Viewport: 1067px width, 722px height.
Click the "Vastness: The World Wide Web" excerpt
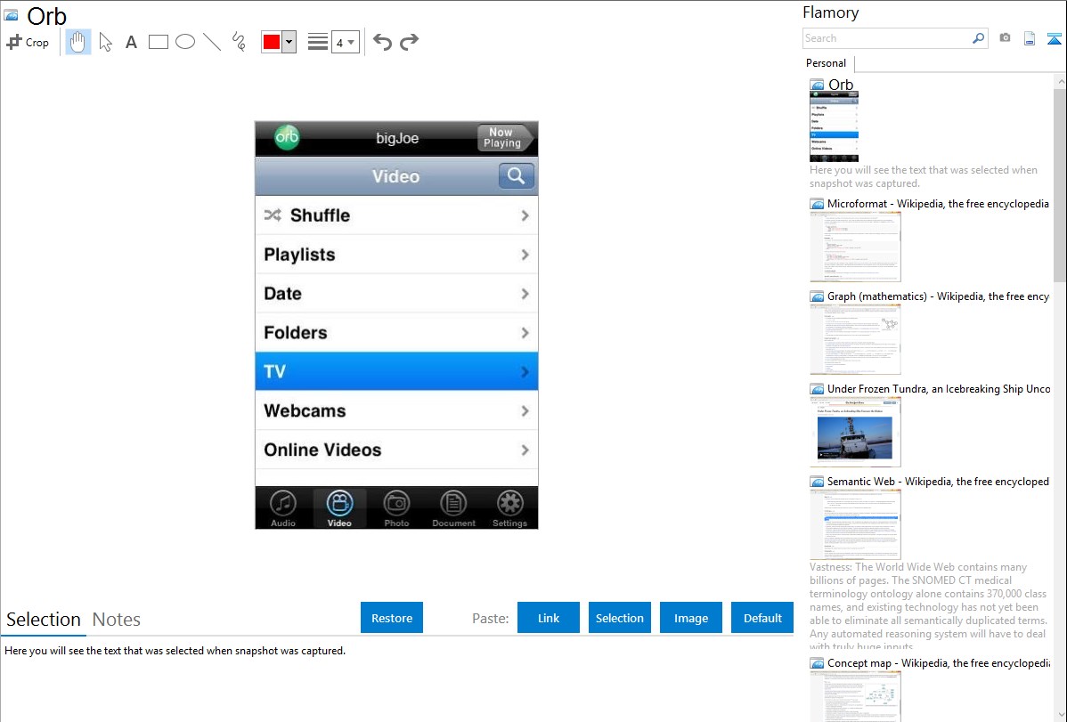929,606
